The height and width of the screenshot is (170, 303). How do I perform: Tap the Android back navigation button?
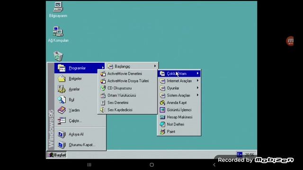pos(214,165)
